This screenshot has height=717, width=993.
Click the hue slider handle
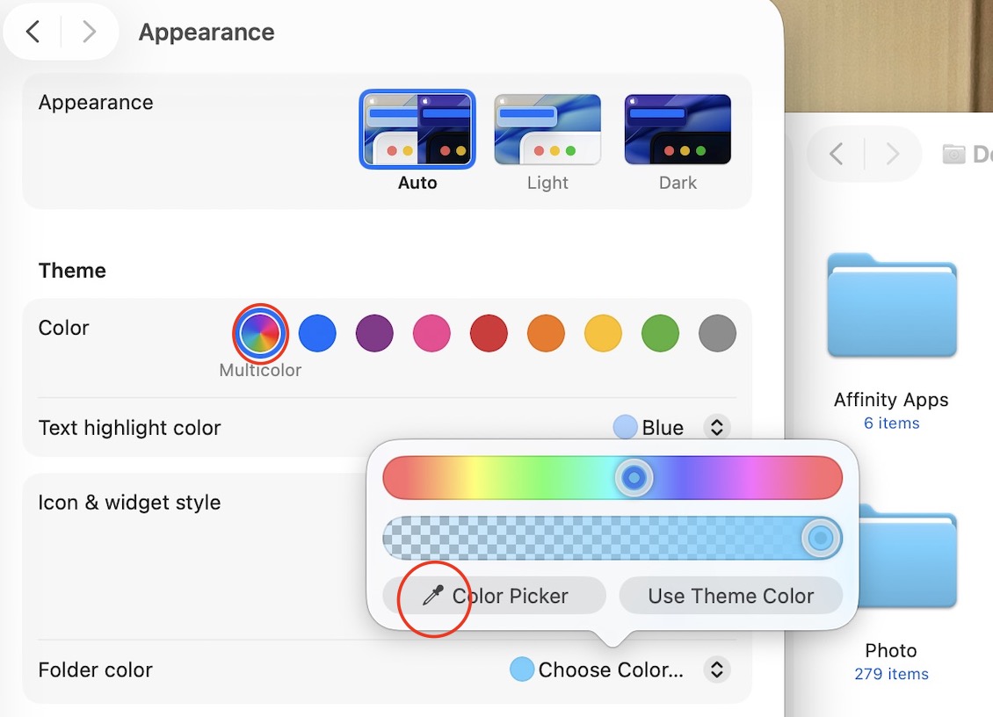pos(634,478)
